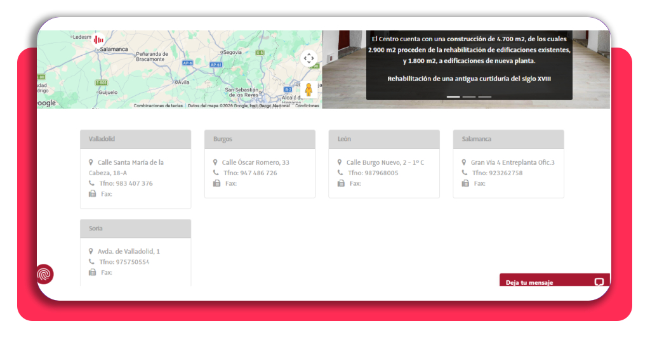This screenshot has height=340, width=650.
Task: Open map camera controls button
Action: [309, 58]
